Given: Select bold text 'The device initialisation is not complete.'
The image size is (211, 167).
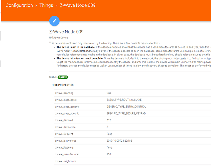Looking at the screenshot, I should click(x=80, y=58).
